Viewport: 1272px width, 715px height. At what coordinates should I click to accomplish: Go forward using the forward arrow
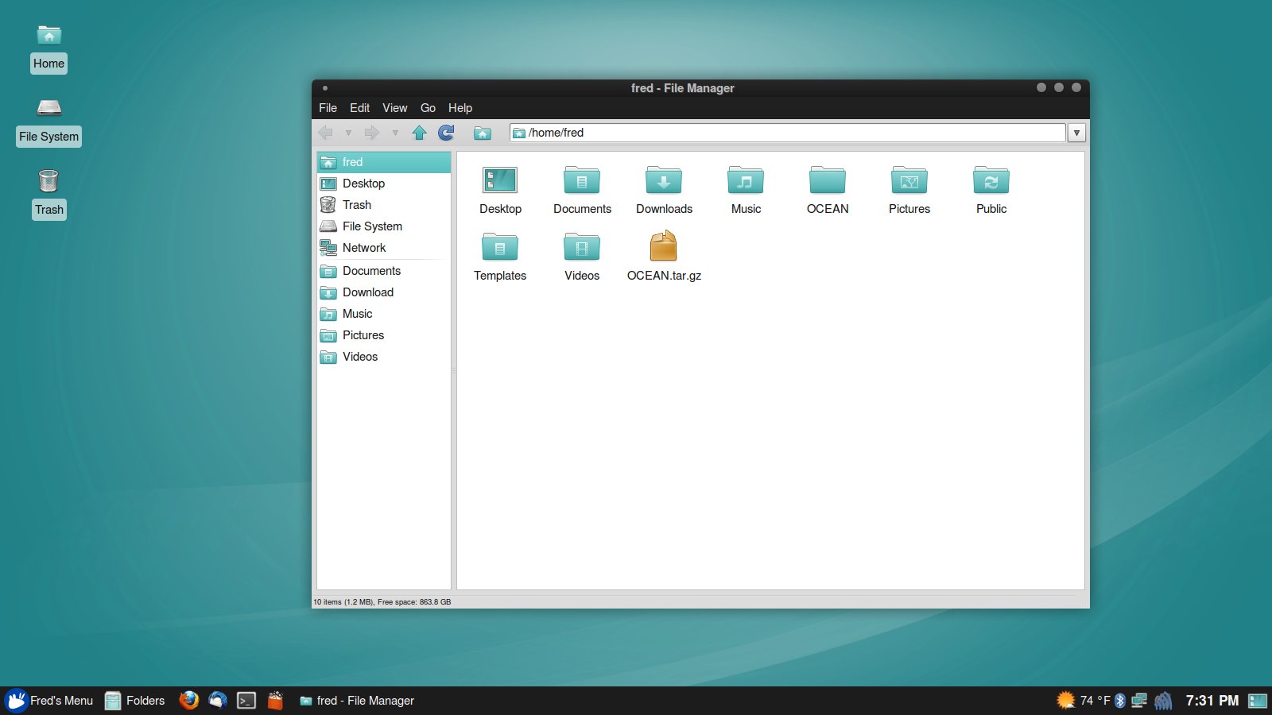pos(371,133)
